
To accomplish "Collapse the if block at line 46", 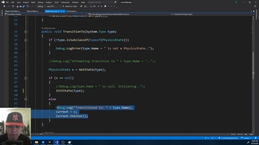I will point(25,78).
